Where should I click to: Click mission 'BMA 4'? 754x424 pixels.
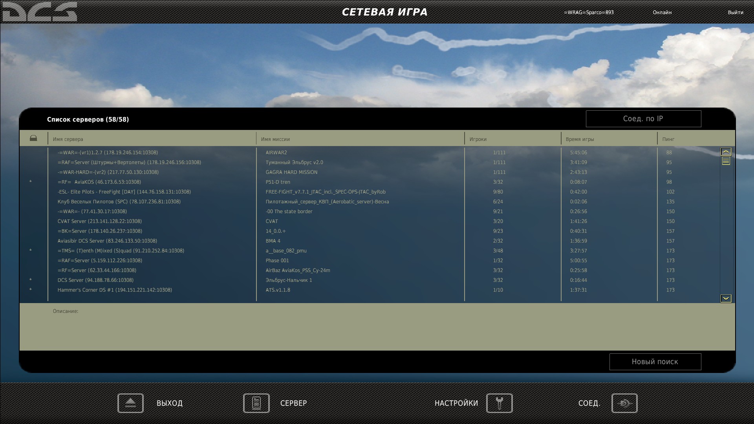(x=273, y=241)
